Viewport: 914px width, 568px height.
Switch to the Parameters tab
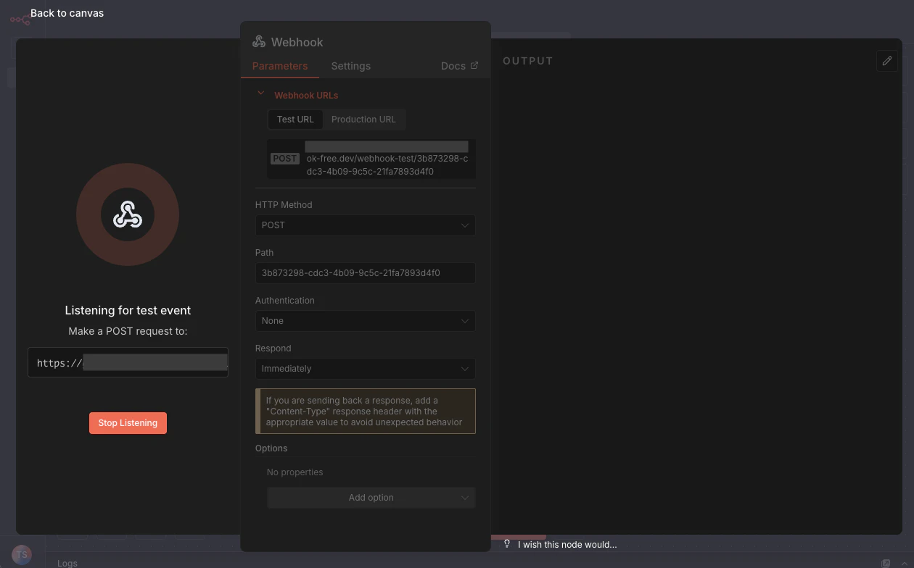(280, 66)
